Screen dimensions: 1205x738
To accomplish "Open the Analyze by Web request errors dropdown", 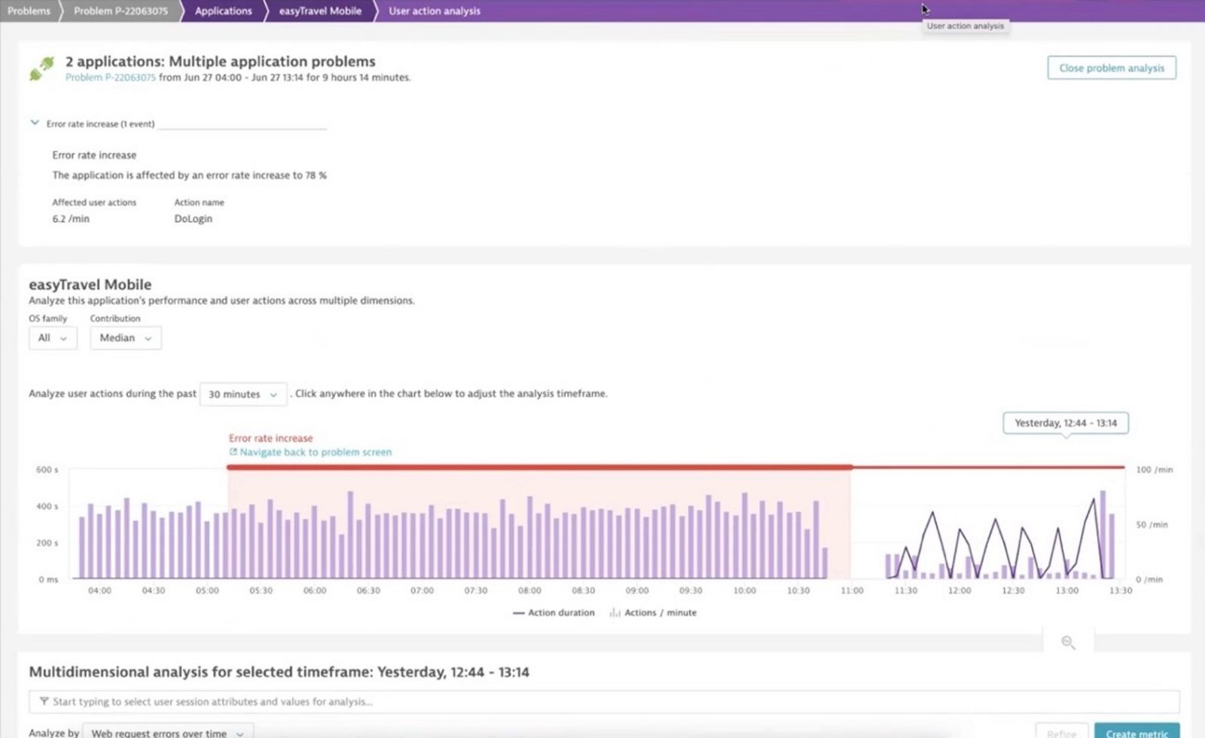I will click(x=164, y=731).
